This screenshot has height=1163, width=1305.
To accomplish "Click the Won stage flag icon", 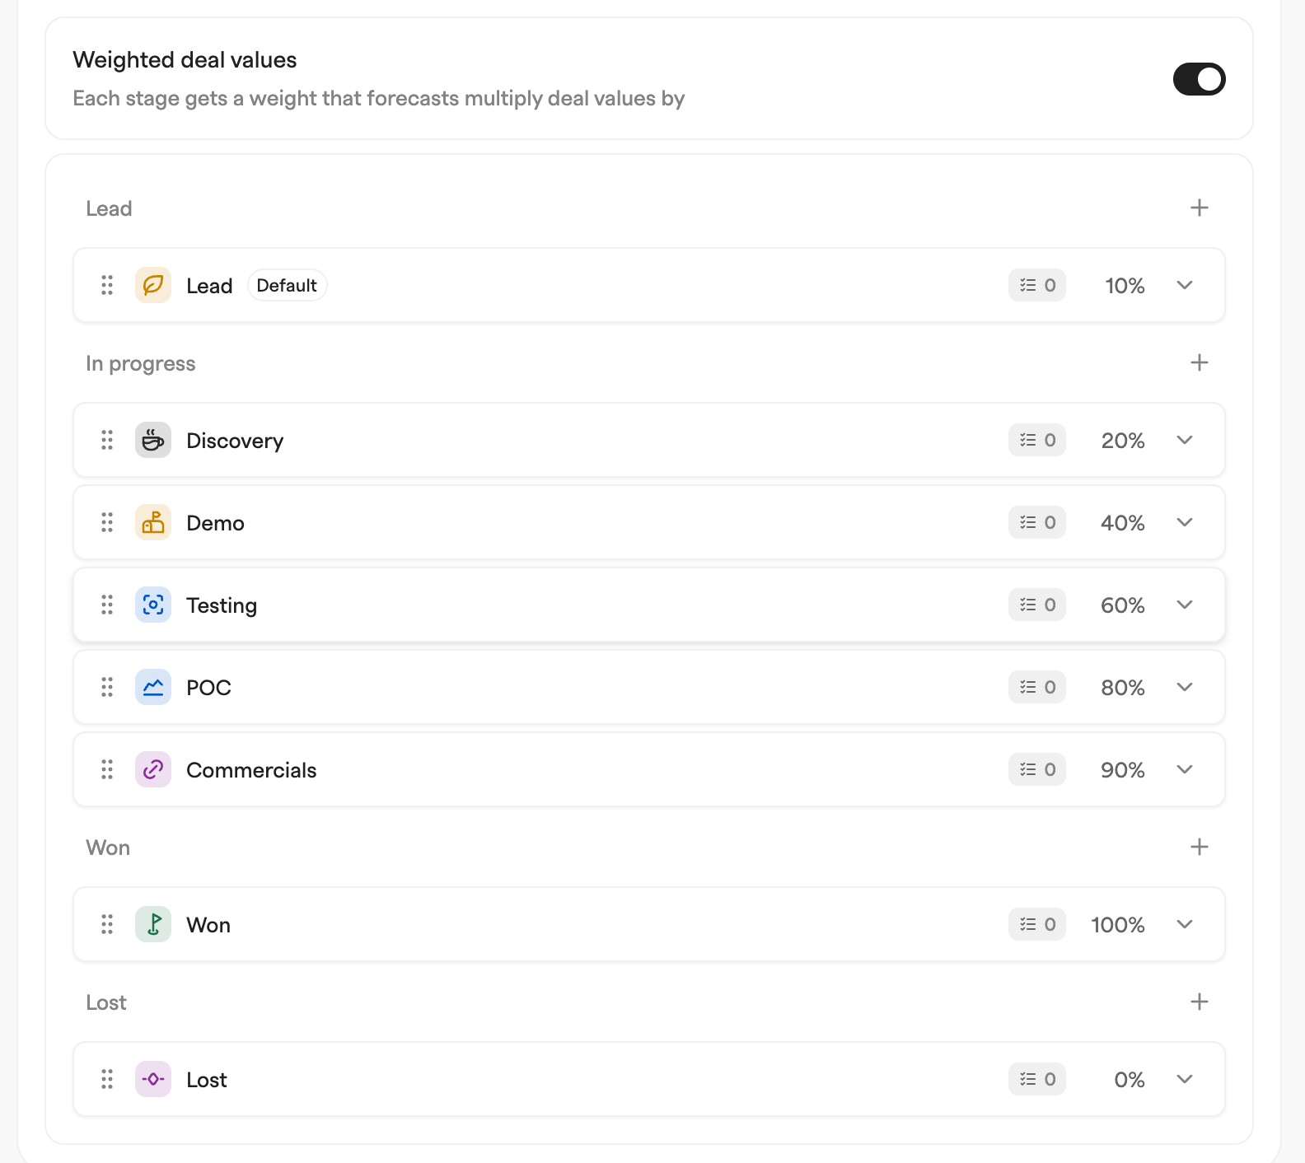I will (153, 924).
